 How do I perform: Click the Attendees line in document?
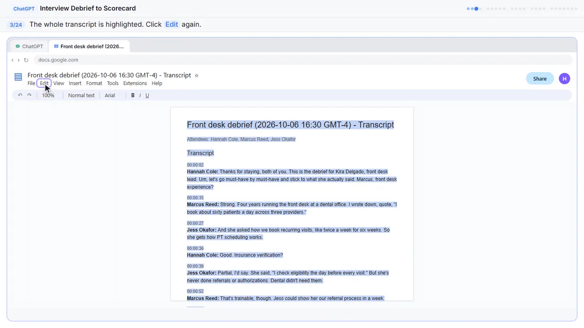tap(241, 139)
